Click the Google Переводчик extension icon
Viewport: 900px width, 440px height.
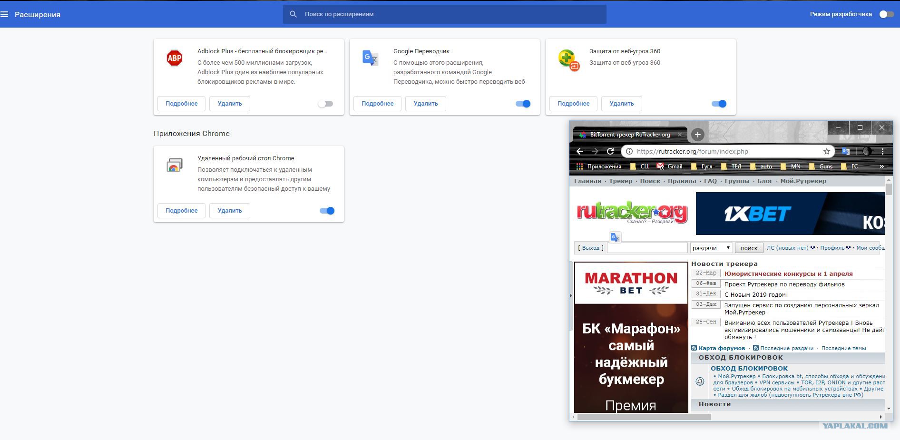coord(370,58)
